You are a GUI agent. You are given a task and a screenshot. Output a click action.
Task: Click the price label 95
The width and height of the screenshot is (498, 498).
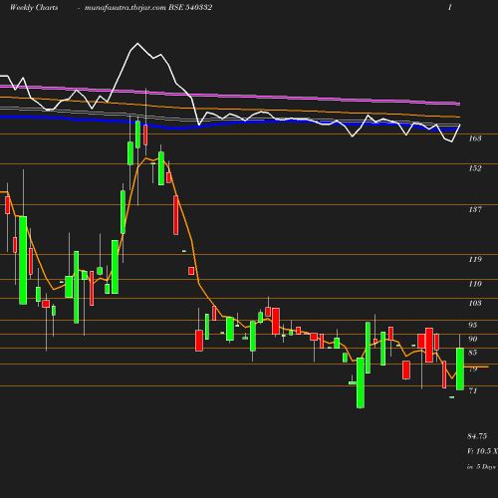coord(472,325)
